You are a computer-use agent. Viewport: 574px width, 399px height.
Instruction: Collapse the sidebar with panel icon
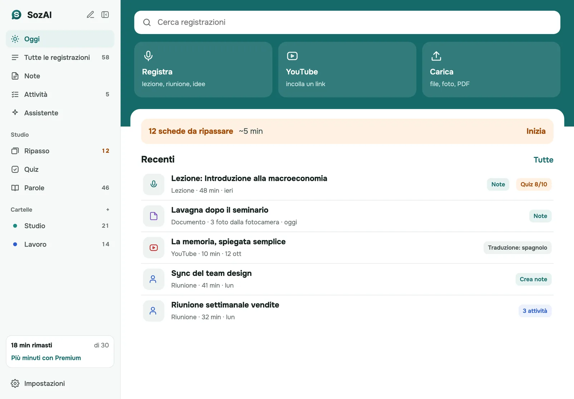point(105,15)
